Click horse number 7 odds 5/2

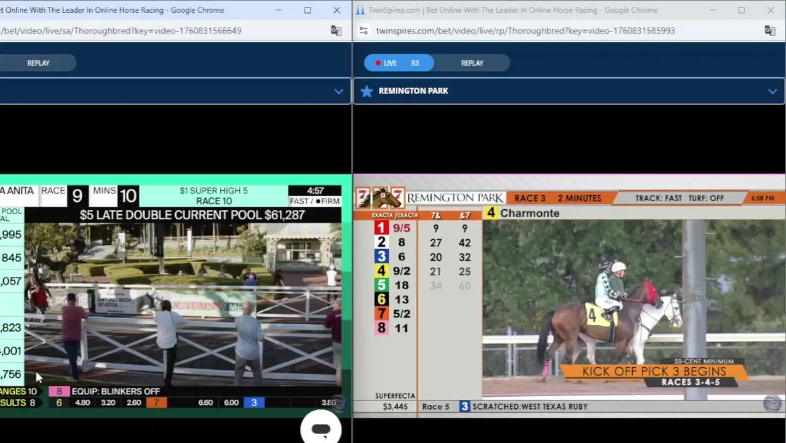(394, 314)
